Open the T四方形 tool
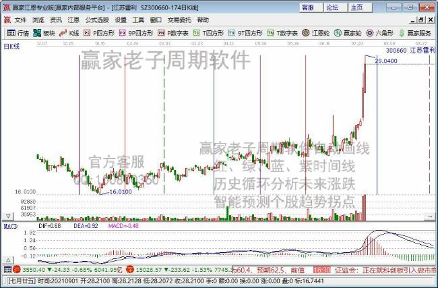Screen dimensions: 438x288 tap(208, 33)
